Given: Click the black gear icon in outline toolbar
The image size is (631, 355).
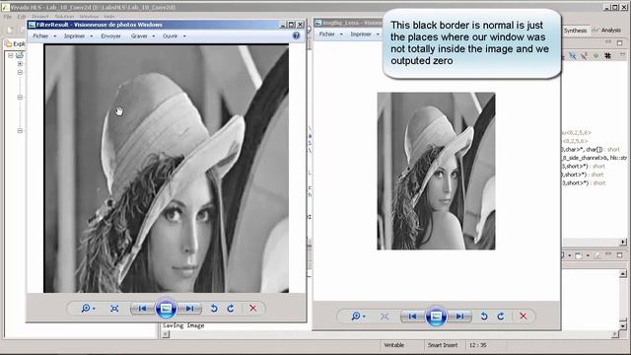Looking at the screenshot, I should 607,55.
